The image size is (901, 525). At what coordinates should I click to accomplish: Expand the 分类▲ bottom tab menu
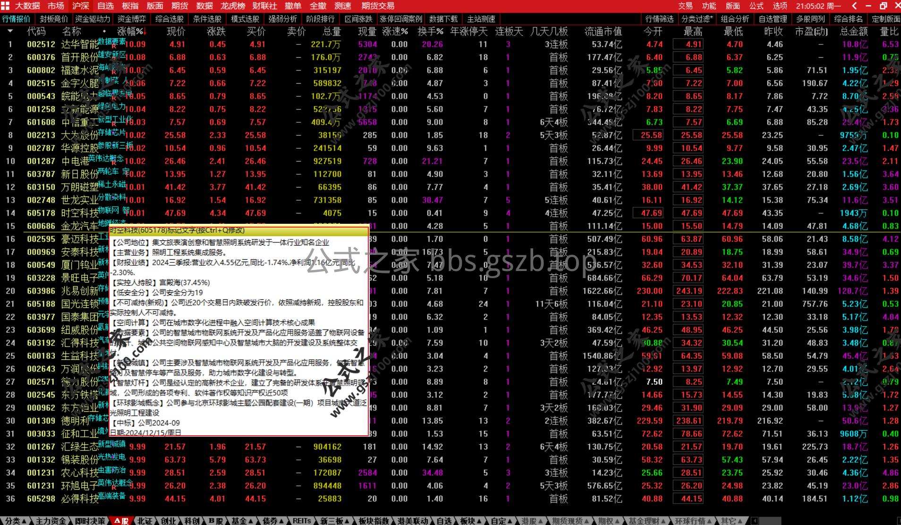click(x=15, y=521)
